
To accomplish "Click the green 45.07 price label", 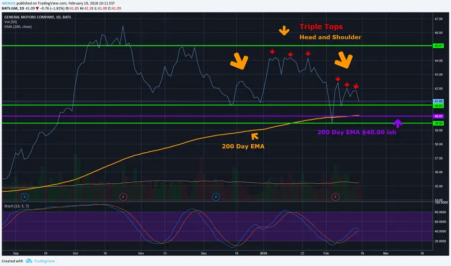I will [x=438, y=46].
